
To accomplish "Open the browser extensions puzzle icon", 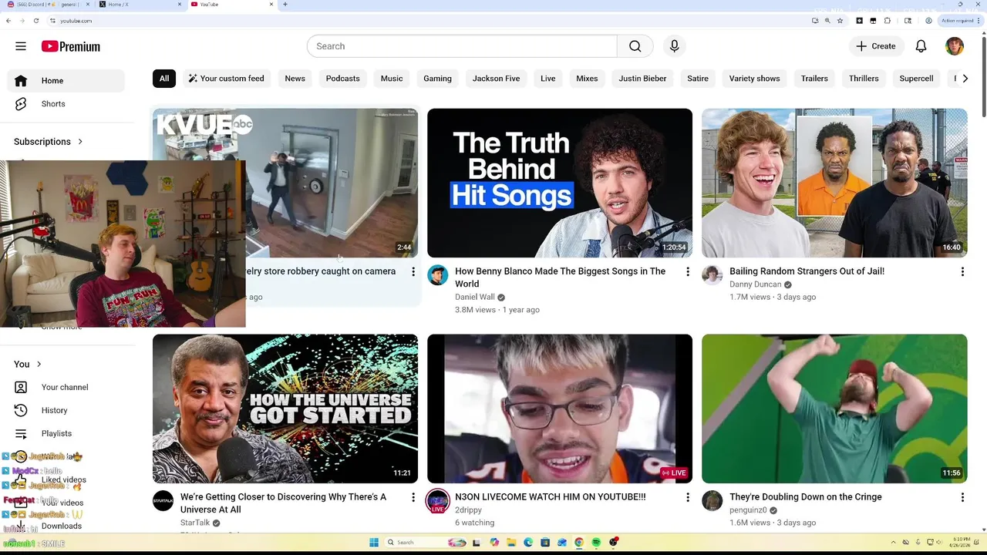I will coord(888,21).
